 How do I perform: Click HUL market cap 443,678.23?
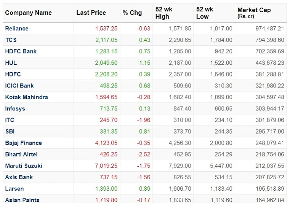pos(270,63)
